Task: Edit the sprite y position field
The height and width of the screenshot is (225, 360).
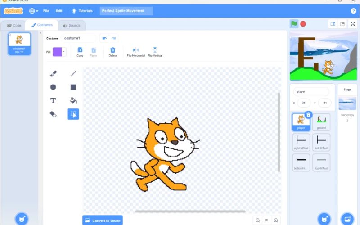Action: tap(324, 103)
